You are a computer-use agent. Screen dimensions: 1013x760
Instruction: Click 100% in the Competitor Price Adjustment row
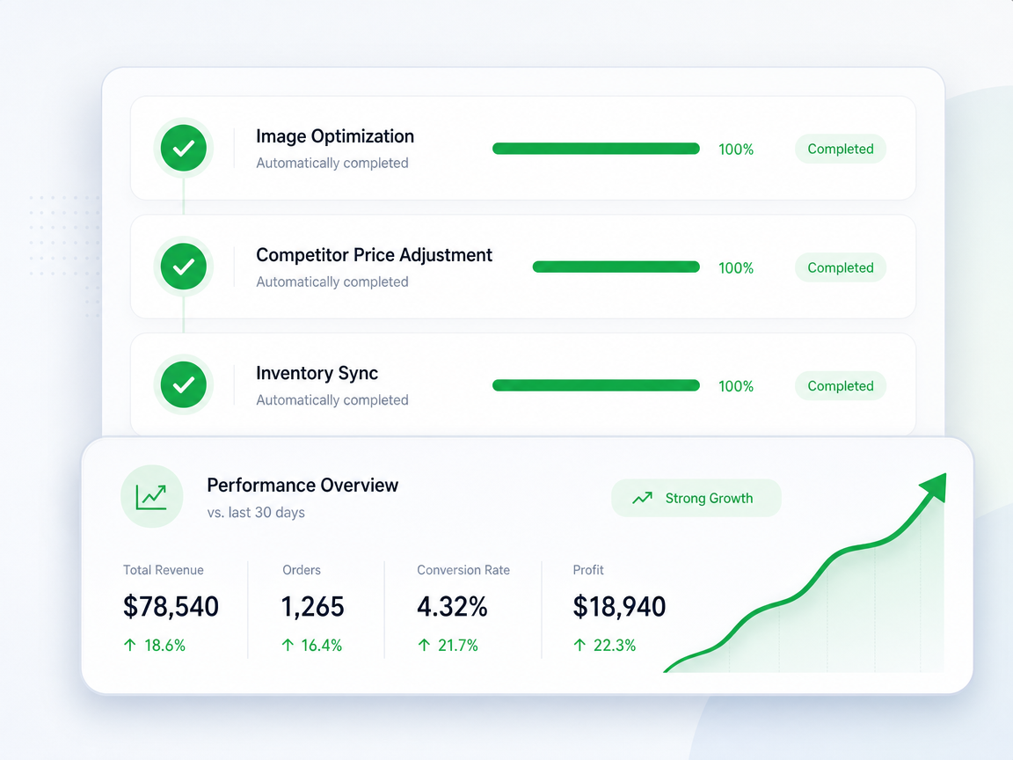736,267
